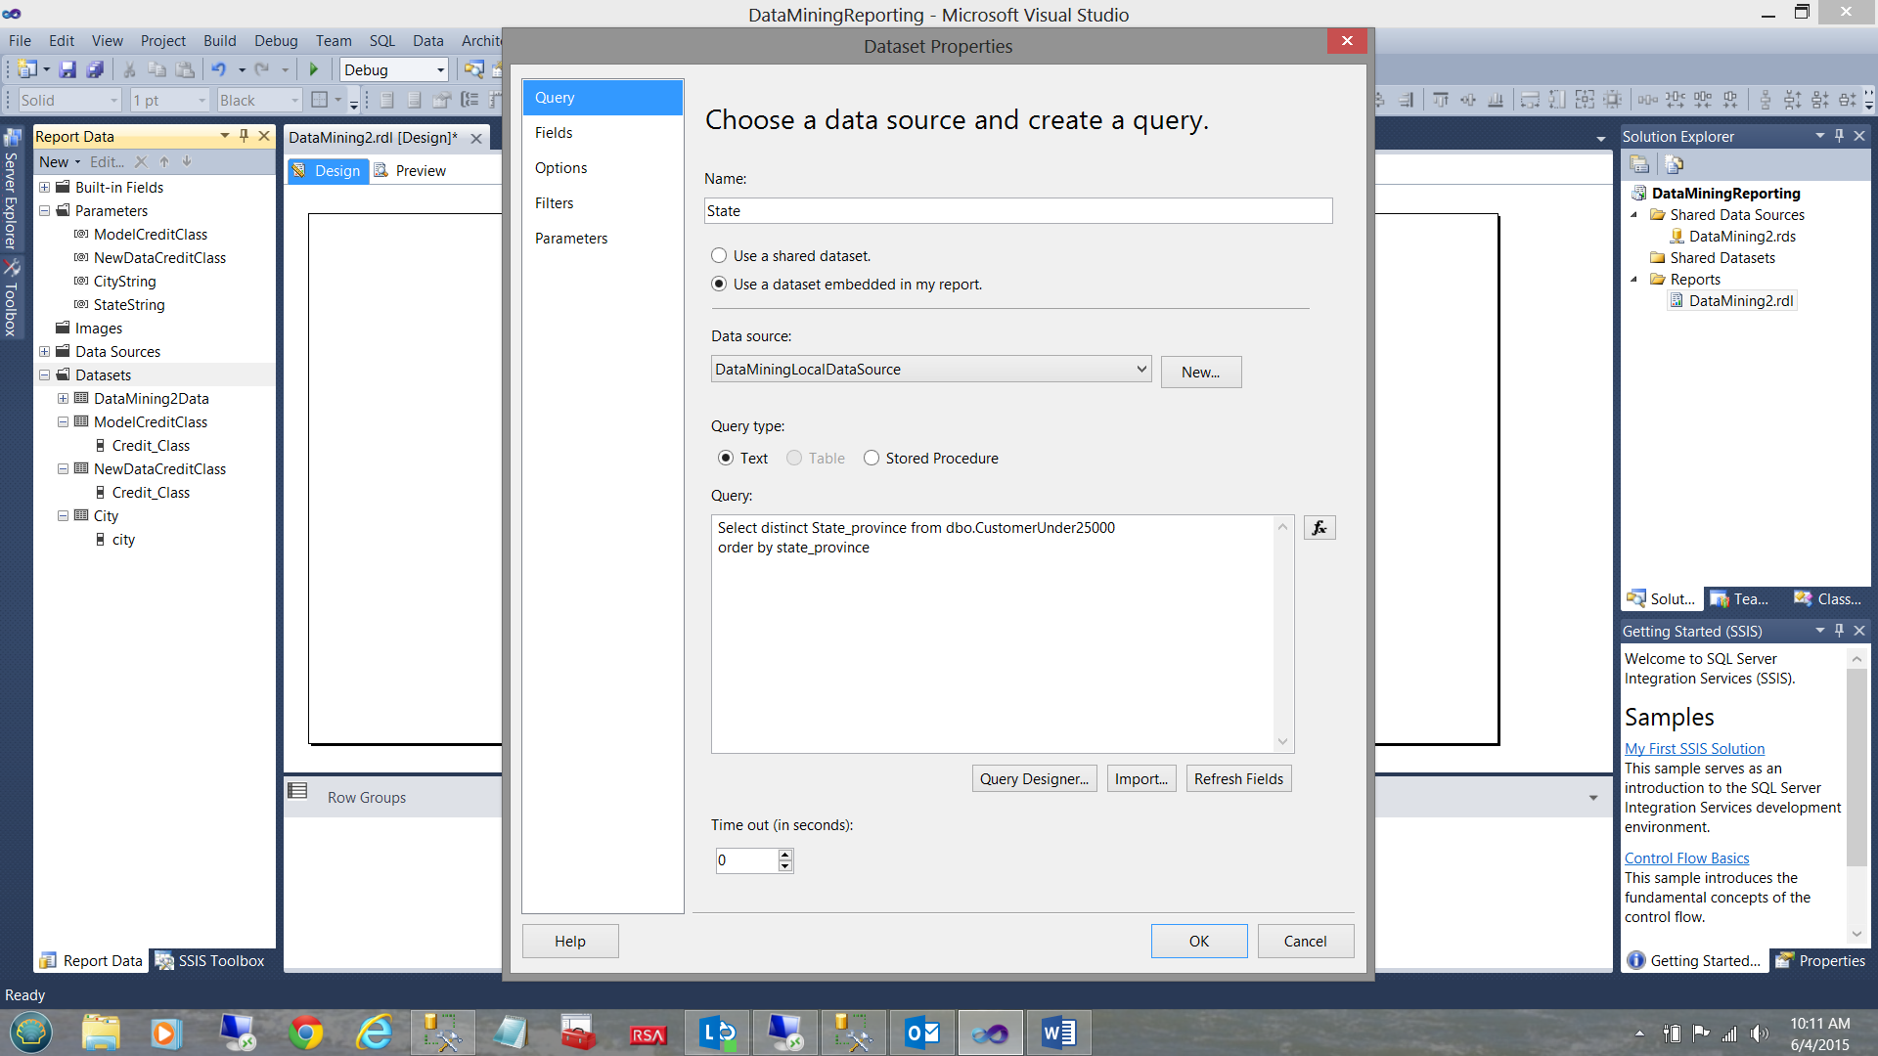
Task: Open the Debug configuration dropdown
Action: click(x=440, y=69)
